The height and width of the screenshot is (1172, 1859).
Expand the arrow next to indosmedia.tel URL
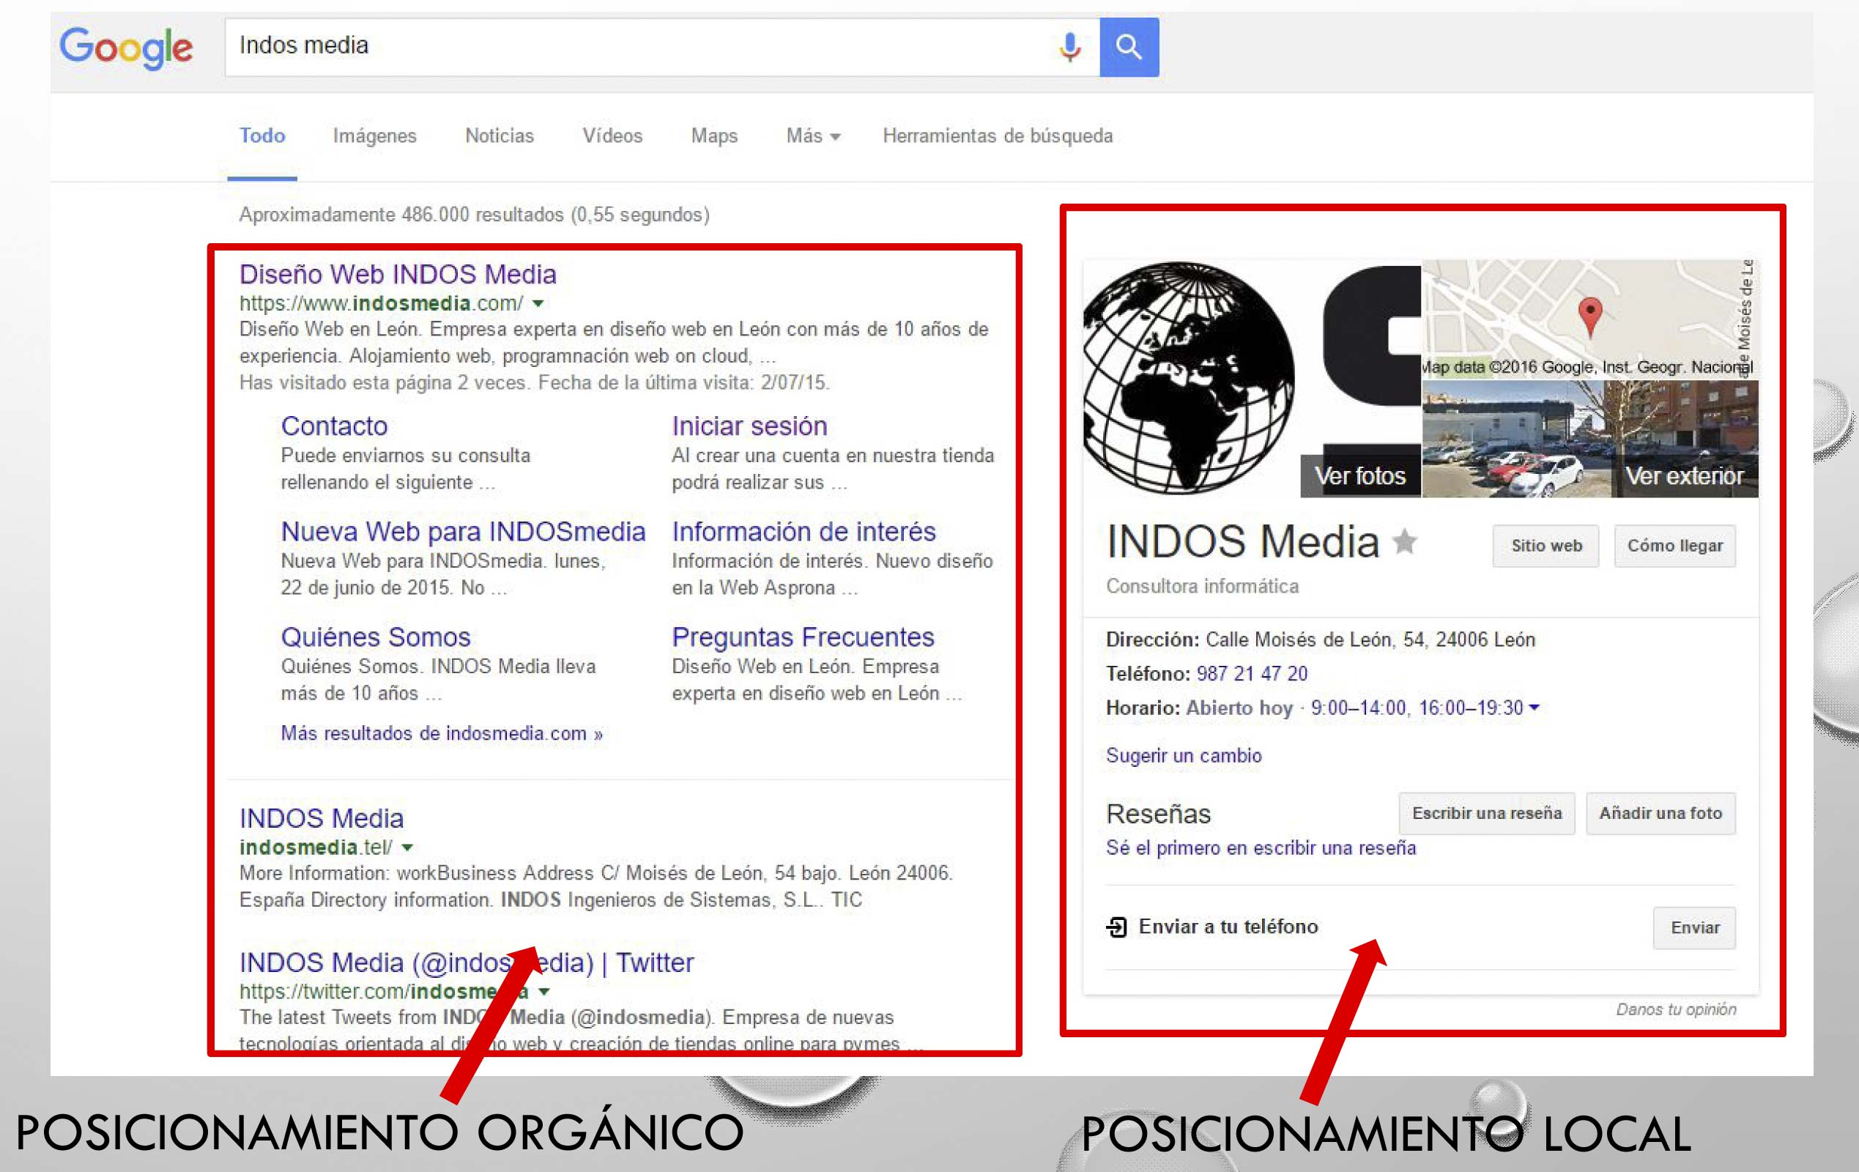tap(407, 847)
